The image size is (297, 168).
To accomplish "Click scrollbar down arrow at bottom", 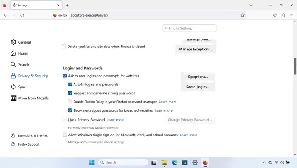I will [x=295, y=155].
